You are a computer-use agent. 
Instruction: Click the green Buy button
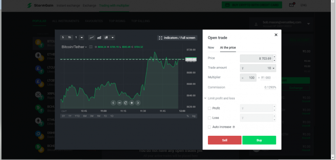point(259,140)
